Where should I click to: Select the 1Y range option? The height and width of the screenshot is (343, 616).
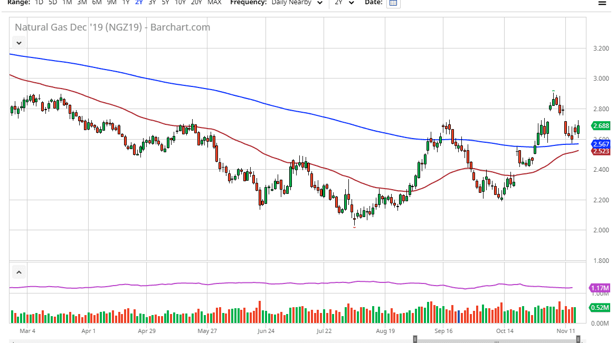pyautogui.click(x=126, y=3)
